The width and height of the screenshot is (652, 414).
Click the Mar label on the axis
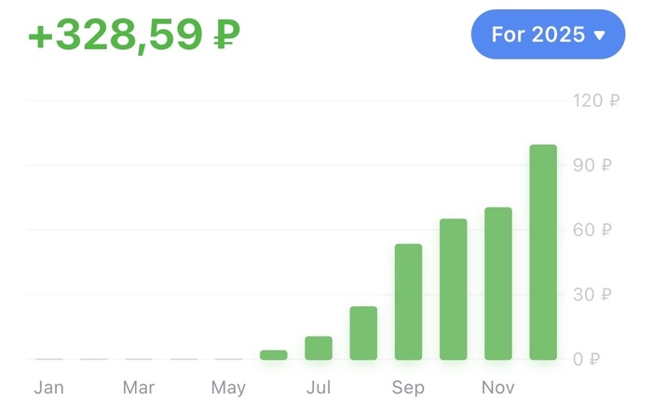[139, 387]
